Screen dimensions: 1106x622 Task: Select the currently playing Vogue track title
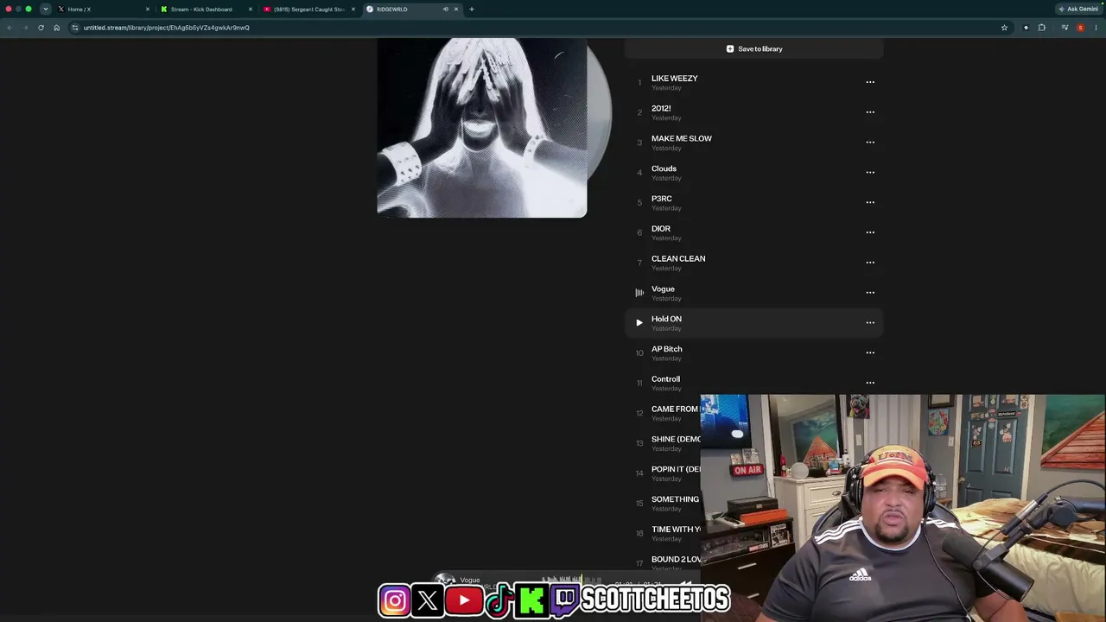(x=663, y=289)
